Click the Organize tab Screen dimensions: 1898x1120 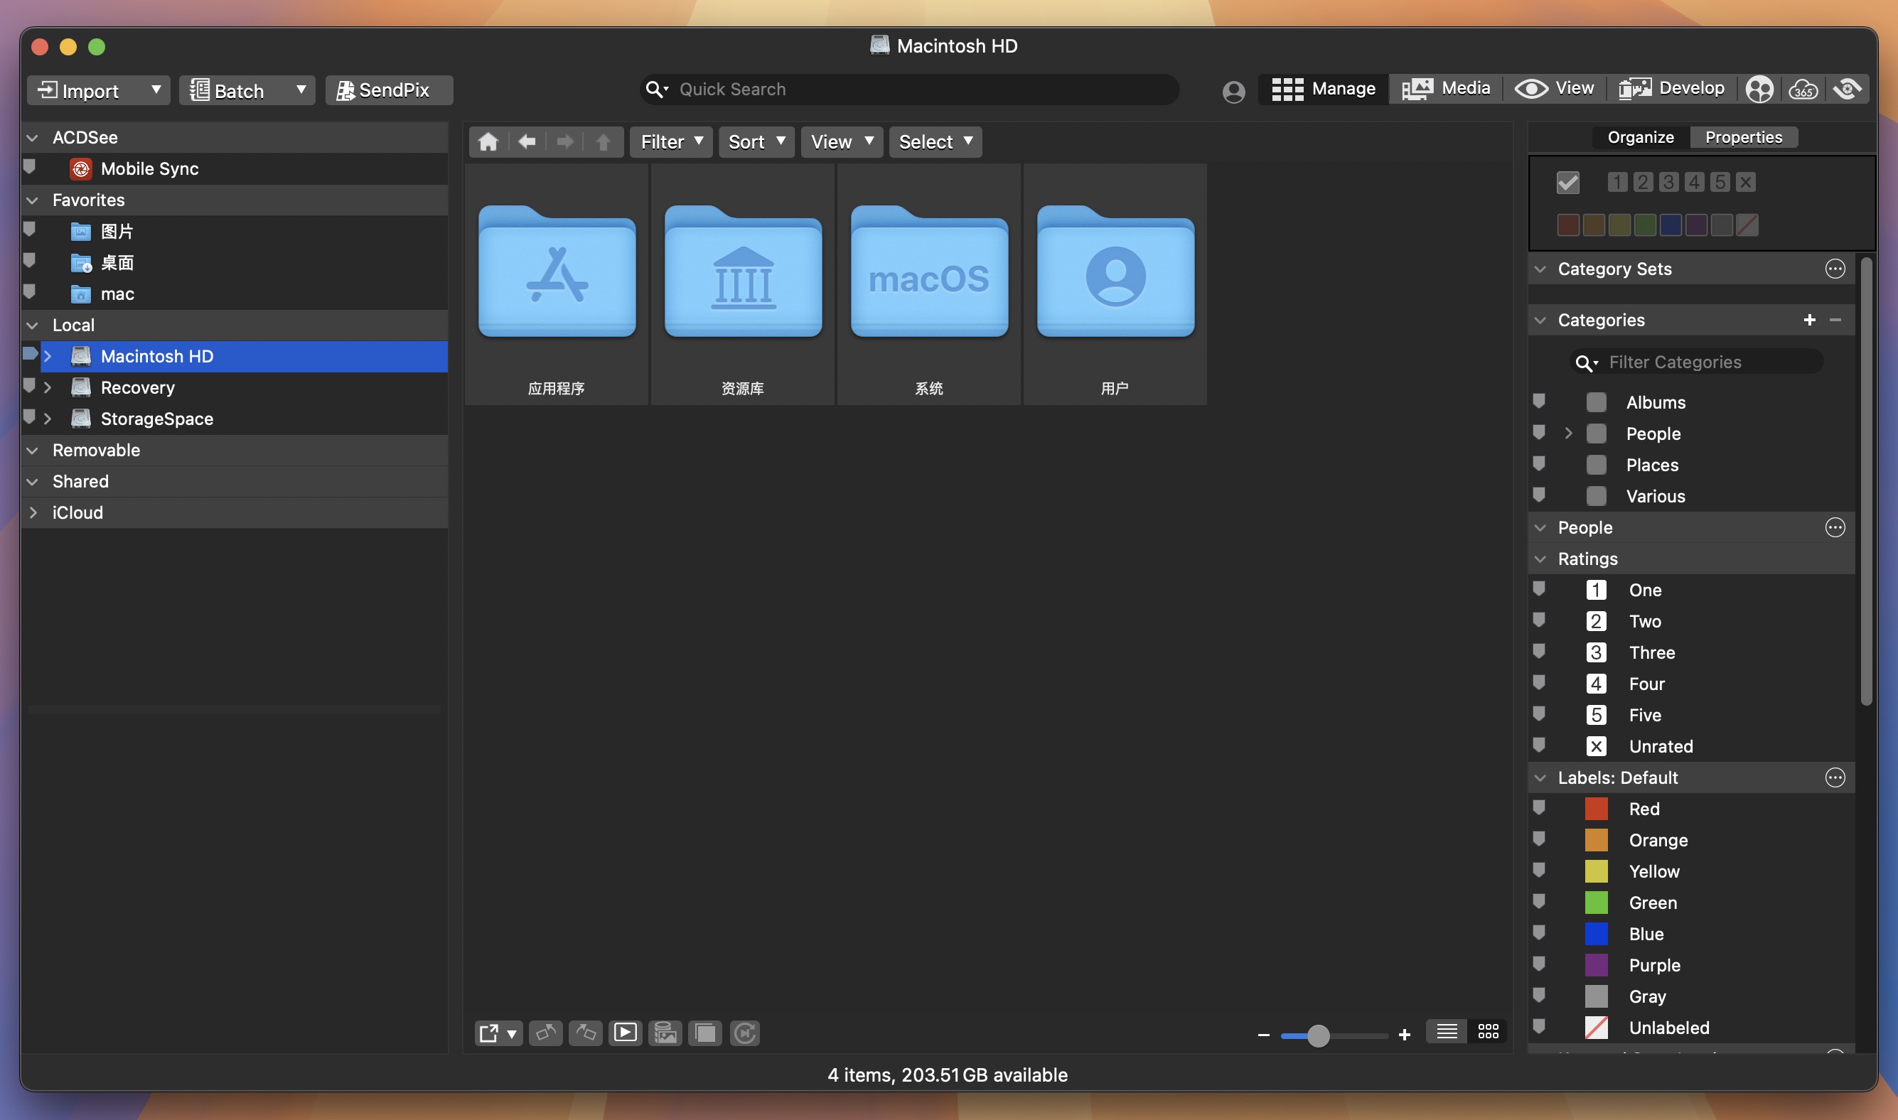click(1638, 136)
